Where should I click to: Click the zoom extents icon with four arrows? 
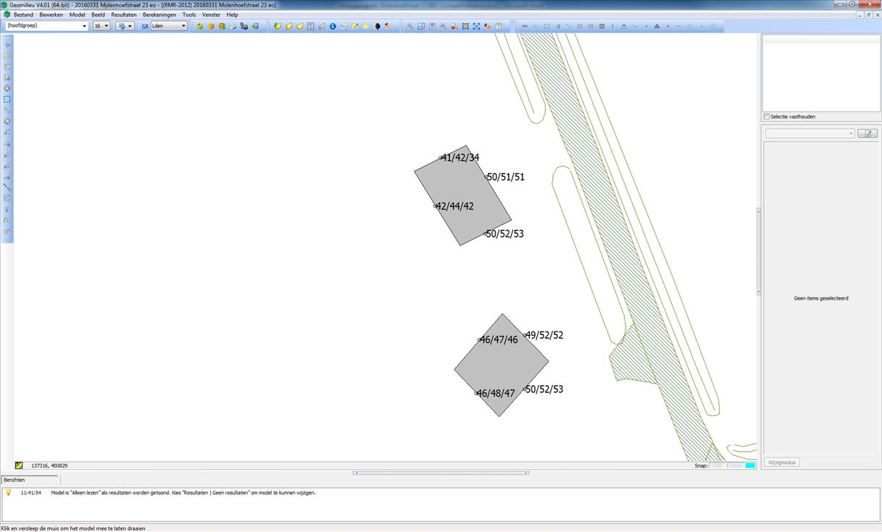click(x=465, y=26)
